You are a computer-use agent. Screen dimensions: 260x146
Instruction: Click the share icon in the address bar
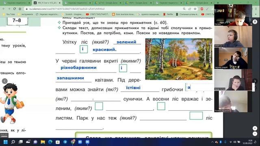190,9
